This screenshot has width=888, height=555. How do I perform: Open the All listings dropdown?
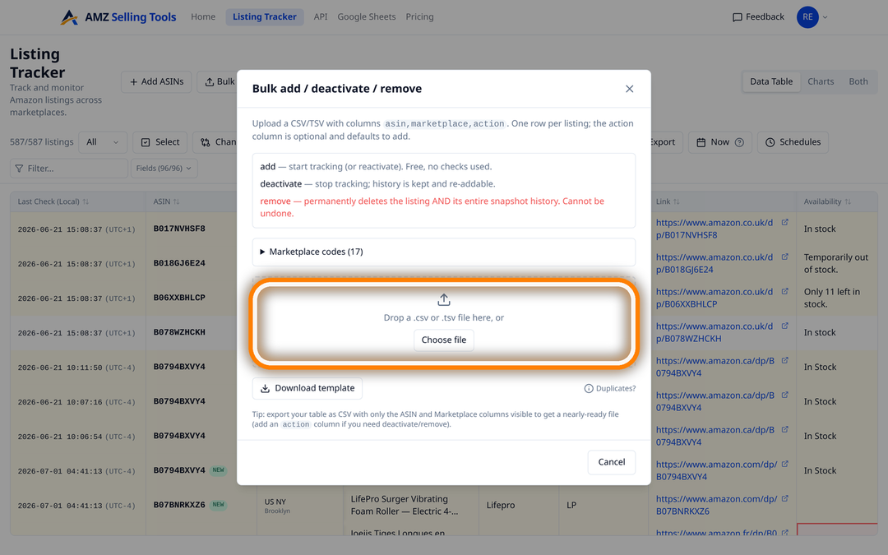point(103,142)
